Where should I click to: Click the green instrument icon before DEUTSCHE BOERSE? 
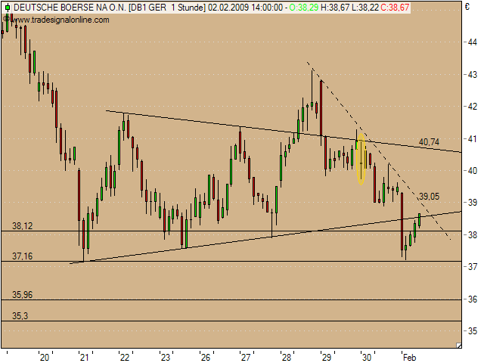8,8
